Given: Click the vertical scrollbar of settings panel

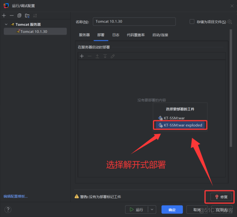Looking at the screenshot, I should click(231, 88).
